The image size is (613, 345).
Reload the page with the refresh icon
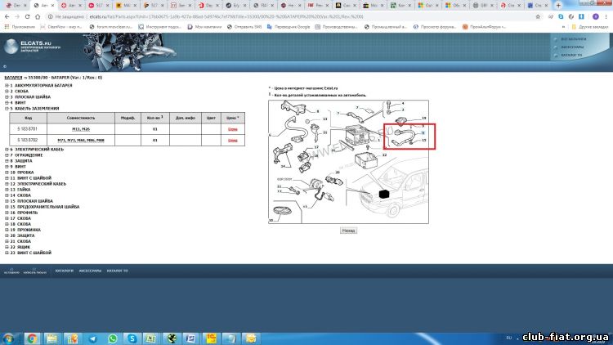tap(27, 17)
